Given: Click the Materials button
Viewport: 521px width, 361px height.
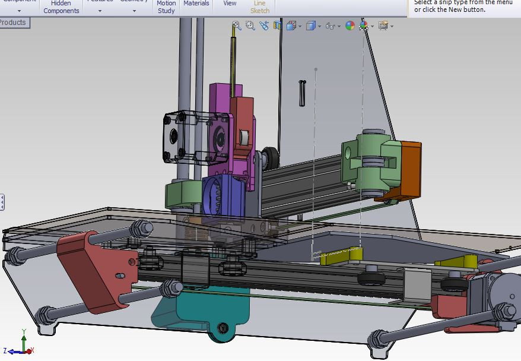Looking at the screenshot, I should click(x=196, y=5).
